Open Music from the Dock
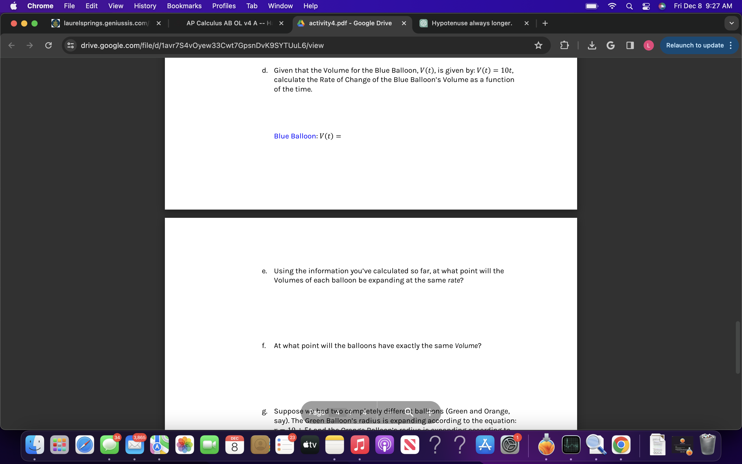742x464 pixels. click(360, 445)
